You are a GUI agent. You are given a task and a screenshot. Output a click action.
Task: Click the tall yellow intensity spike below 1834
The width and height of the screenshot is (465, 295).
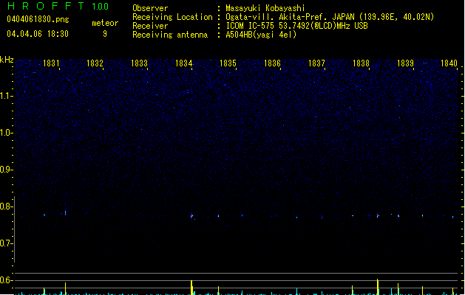(x=191, y=288)
